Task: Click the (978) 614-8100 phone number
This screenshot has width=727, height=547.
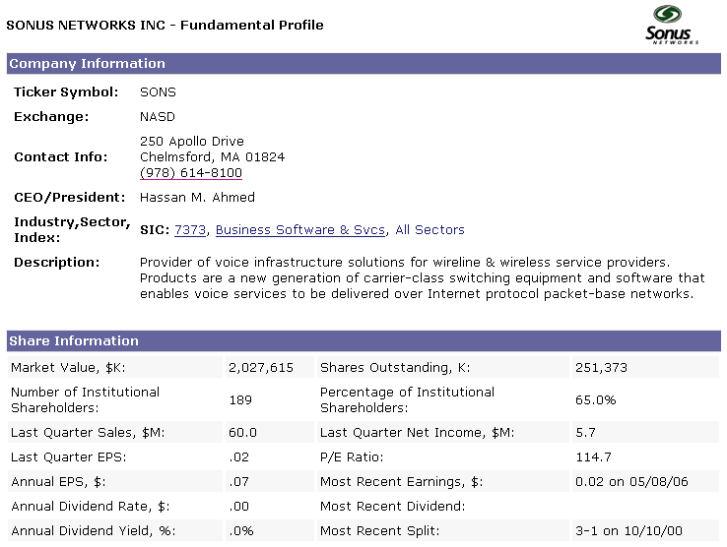Action: tap(191, 173)
